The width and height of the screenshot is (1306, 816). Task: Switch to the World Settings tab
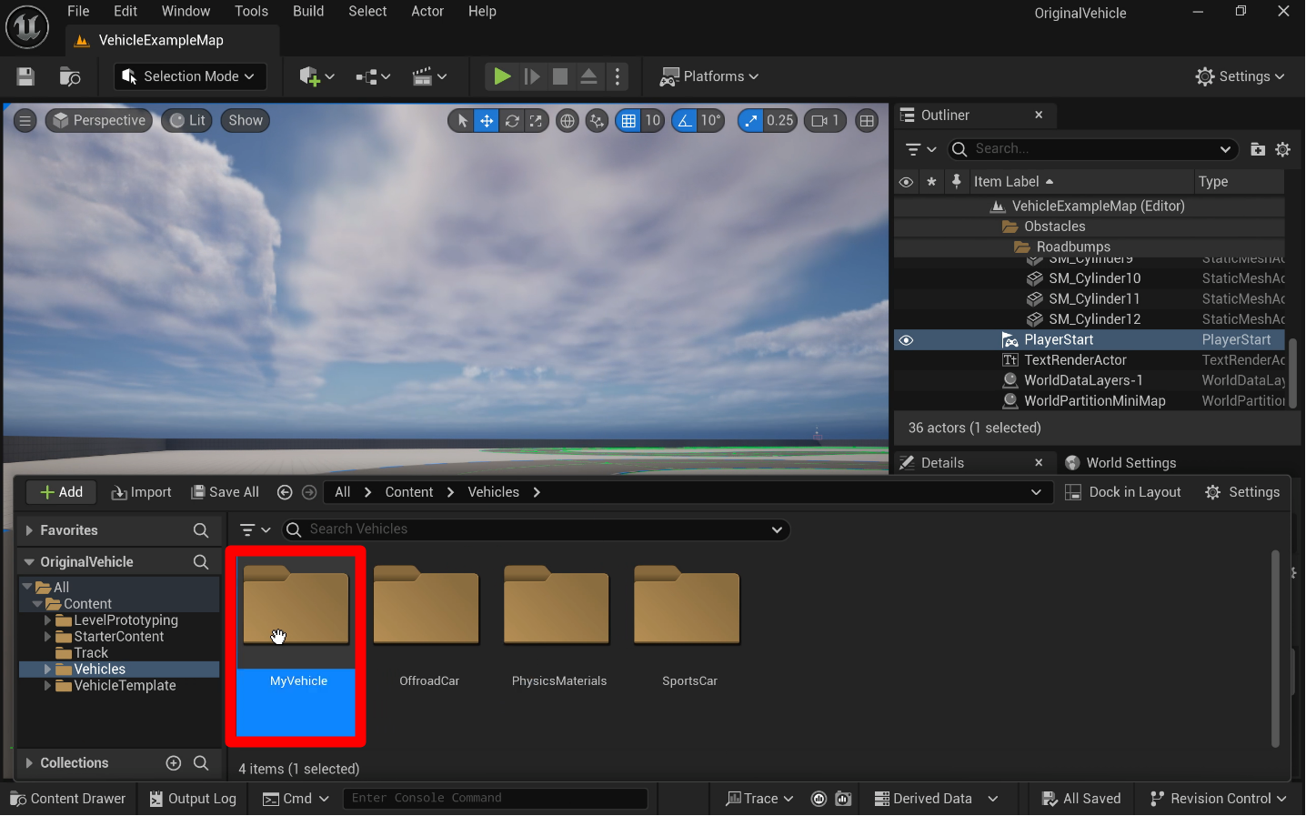click(x=1120, y=462)
